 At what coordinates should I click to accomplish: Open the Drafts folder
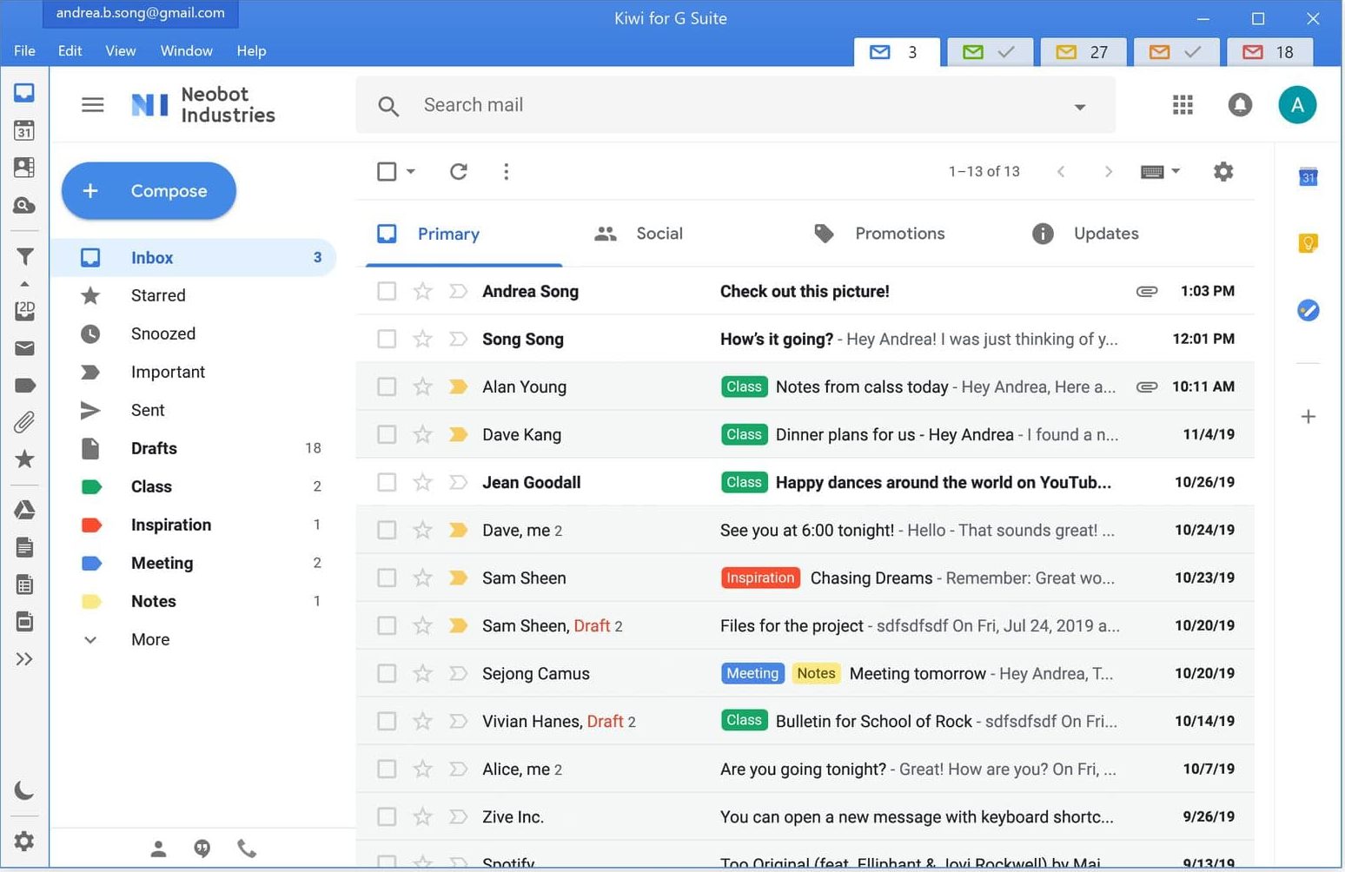point(154,449)
